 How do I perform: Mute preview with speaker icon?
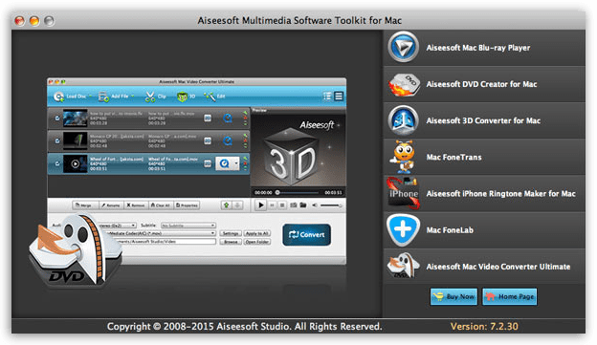coord(315,205)
